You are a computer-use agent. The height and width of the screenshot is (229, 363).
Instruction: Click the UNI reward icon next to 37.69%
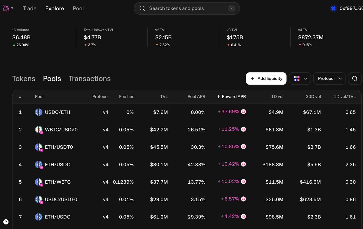tap(243, 111)
